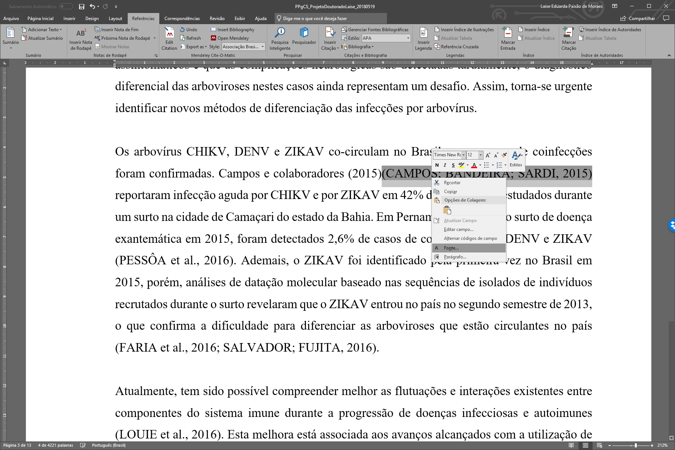This screenshot has height=450, width=675.
Task: Open the Mendeley Style dropdown (Associação Brasi...)
Action: (263, 47)
